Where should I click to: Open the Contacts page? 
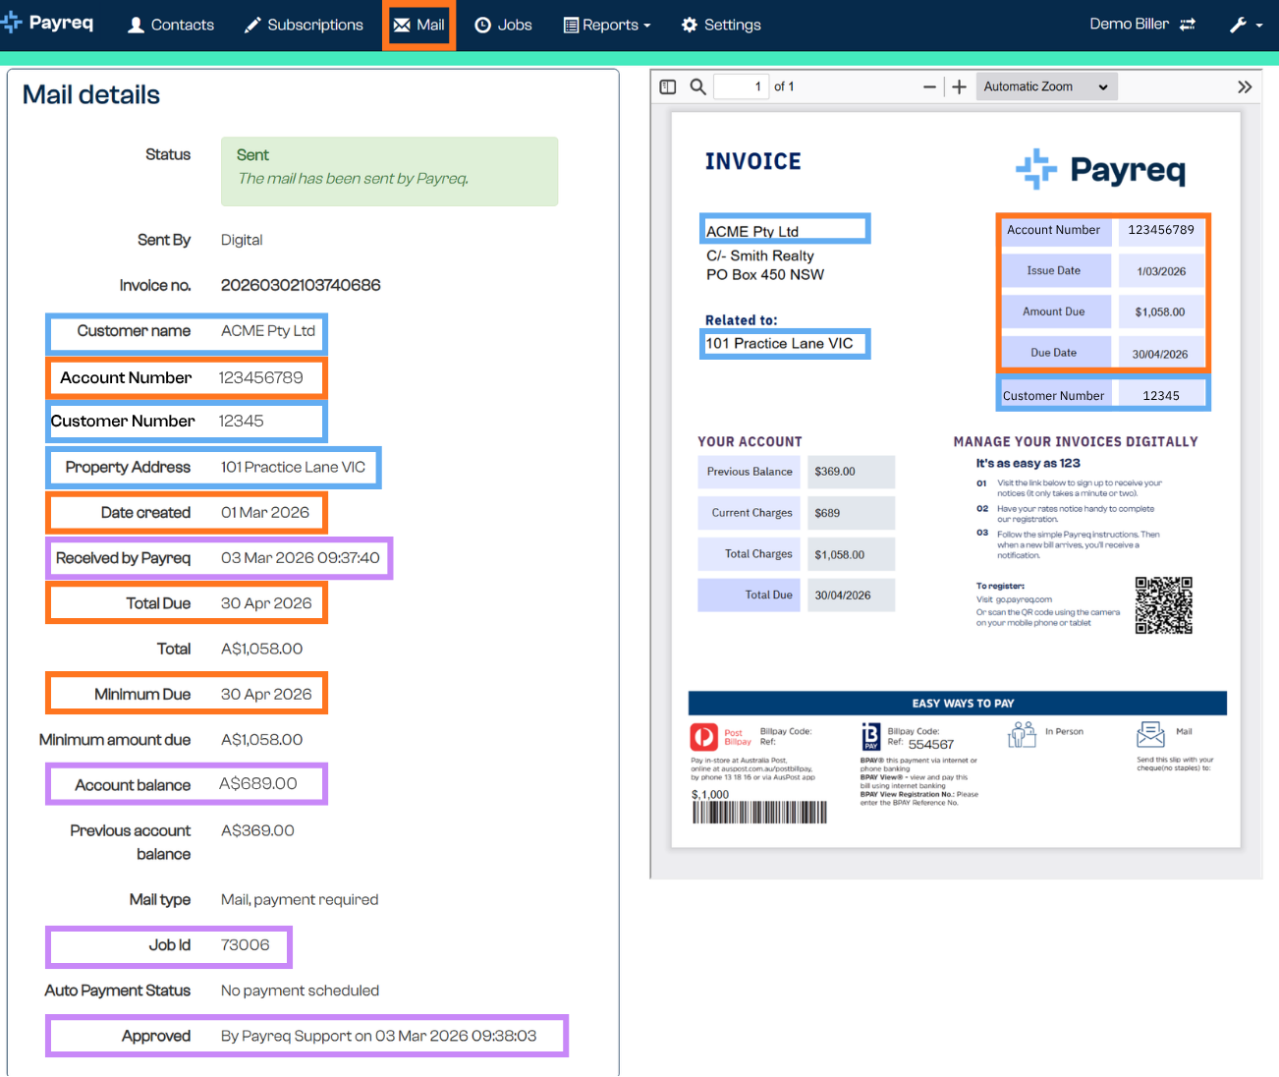click(x=171, y=25)
